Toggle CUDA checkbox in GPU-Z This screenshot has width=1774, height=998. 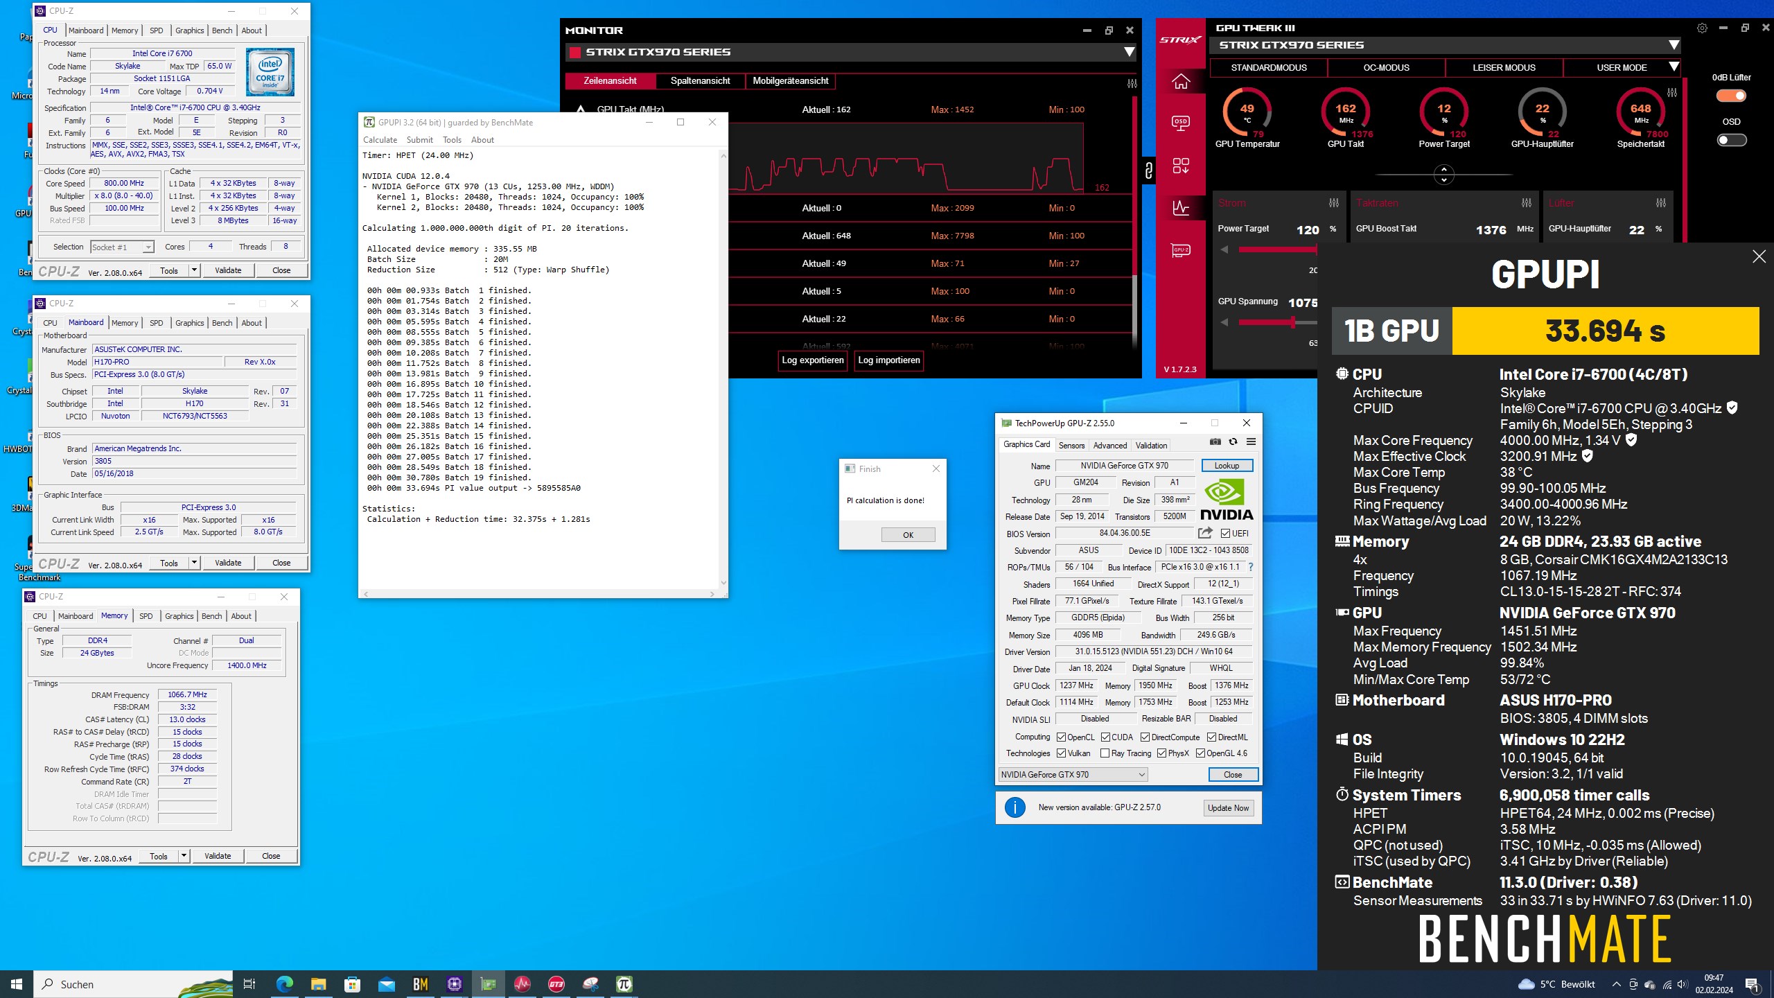click(x=1105, y=737)
